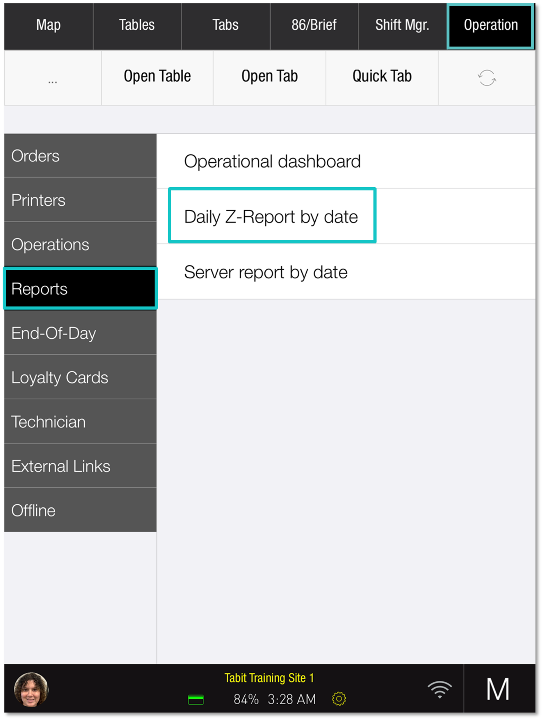Switch to the Shift Mgr. tab
Image resolution: width=544 pixels, height=720 pixels.
point(402,25)
